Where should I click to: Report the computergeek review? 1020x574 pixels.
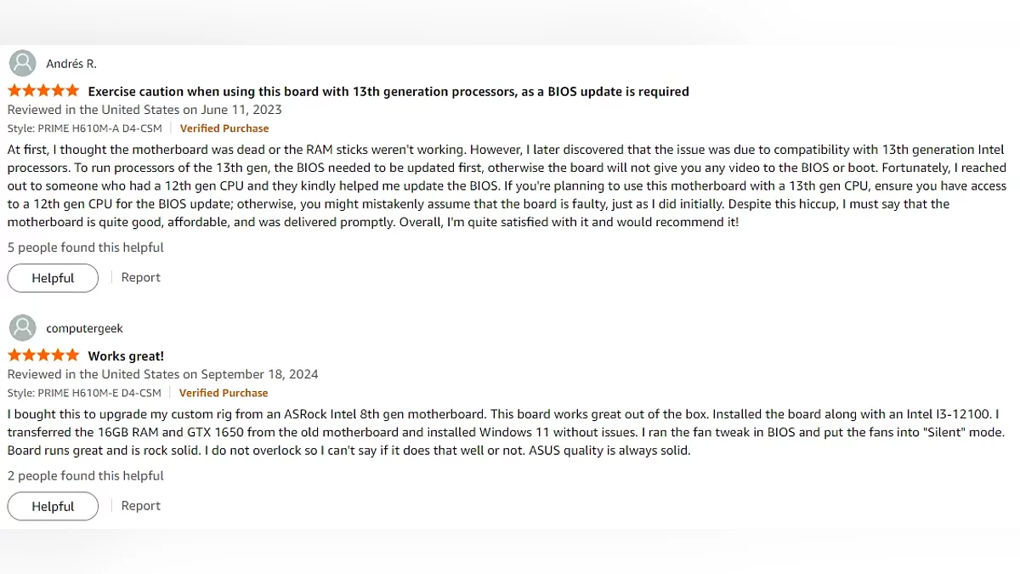pyautogui.click(x=140, y=505)
